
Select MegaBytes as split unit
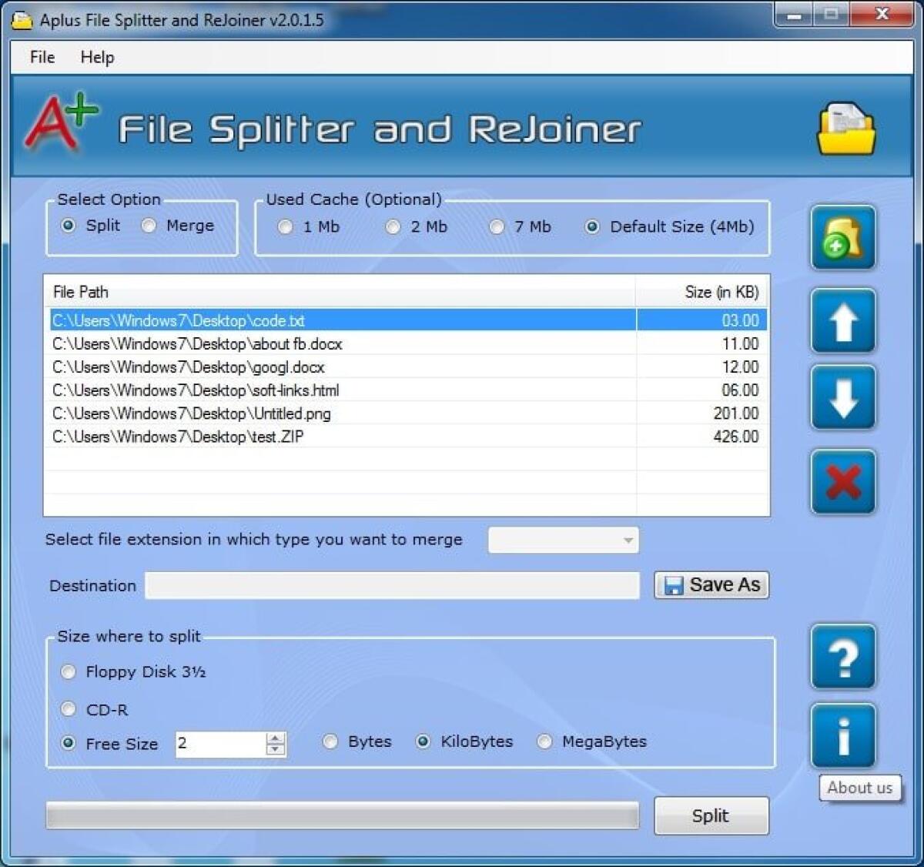click(x=545, y=742)
